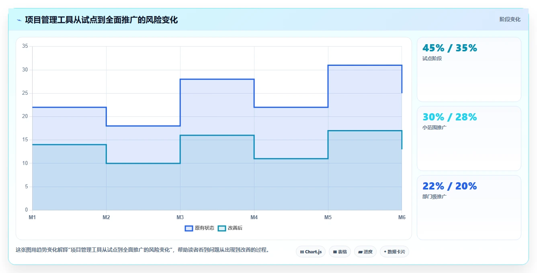Toggle the 改善后 legend item

click(x=230, y=228)
